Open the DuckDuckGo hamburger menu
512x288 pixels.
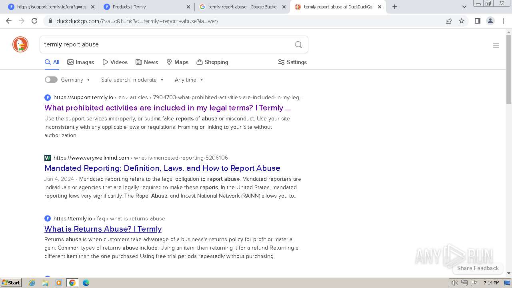[496, 45]
